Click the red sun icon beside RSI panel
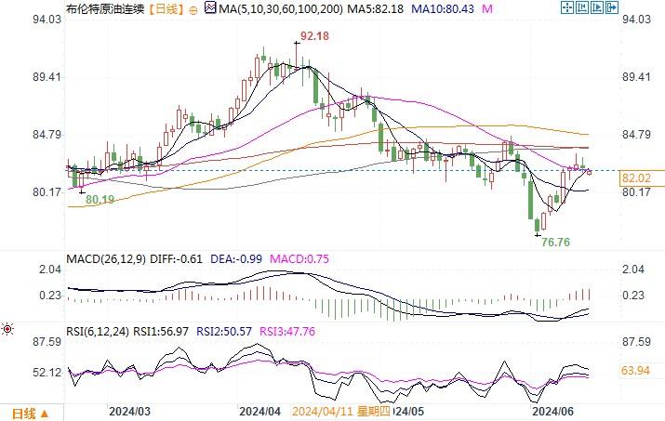Screen dimensions: 665x421 click(x=7, y=329)
